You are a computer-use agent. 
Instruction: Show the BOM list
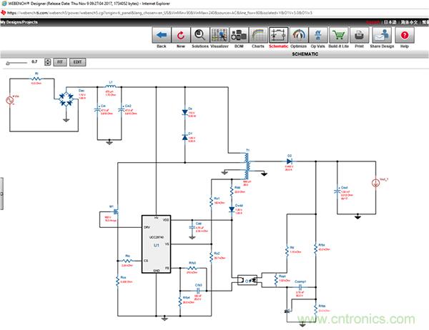click(239, 36)
